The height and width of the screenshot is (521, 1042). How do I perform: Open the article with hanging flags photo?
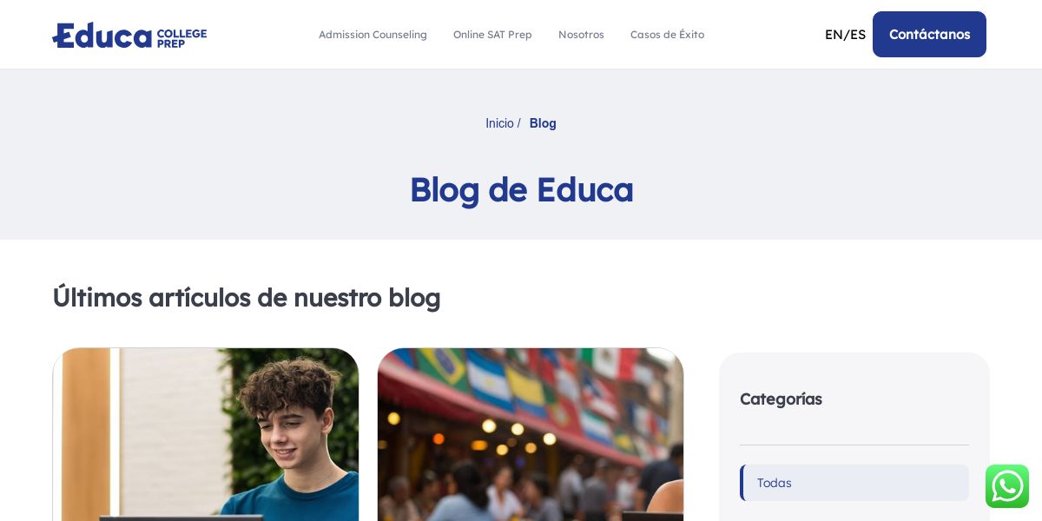(531, 434)
